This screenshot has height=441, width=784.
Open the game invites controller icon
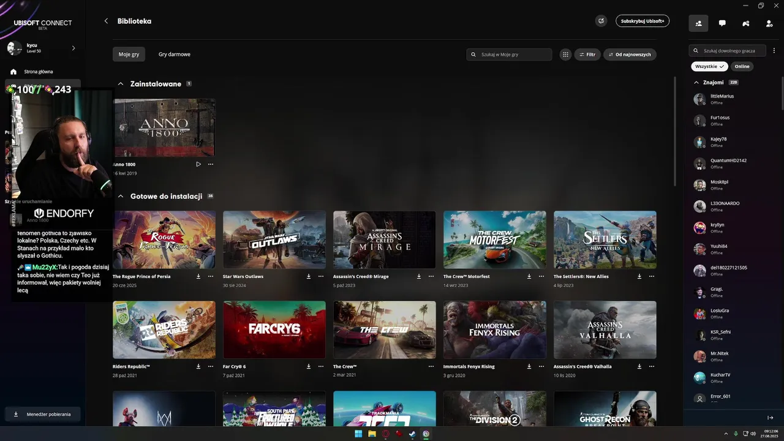[745, 23]
